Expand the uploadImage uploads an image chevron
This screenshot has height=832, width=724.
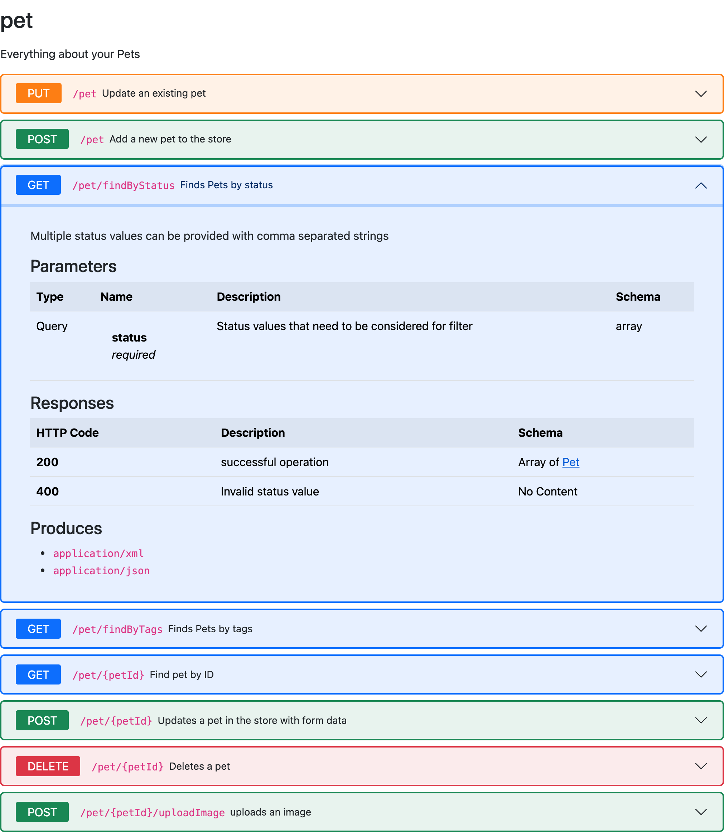[x=701, y=812]
